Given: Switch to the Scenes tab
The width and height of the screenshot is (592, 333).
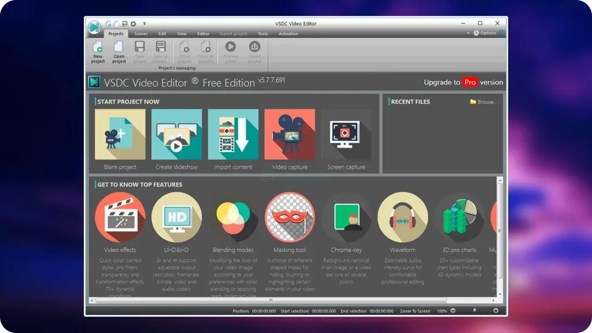Looking at the screenshot, I should [x=141, y=34].
